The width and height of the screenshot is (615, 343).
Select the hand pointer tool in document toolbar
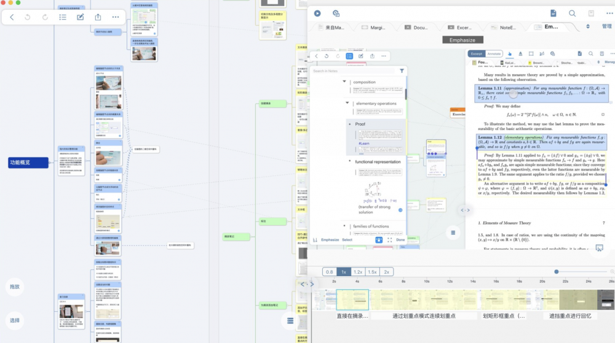pos(509,53)
